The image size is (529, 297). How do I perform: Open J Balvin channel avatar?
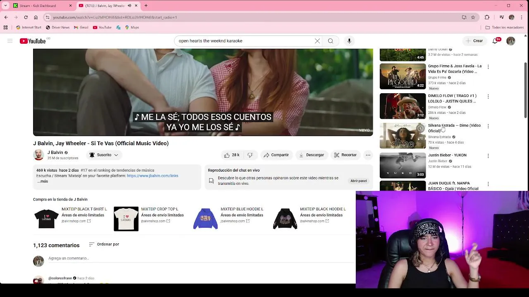click(x=38, y=155)
